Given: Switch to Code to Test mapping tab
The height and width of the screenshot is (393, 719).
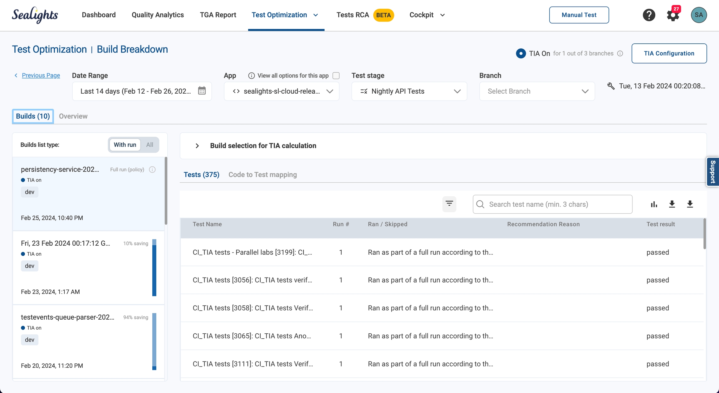Looking at the screenshot, I should coord(262,174).
